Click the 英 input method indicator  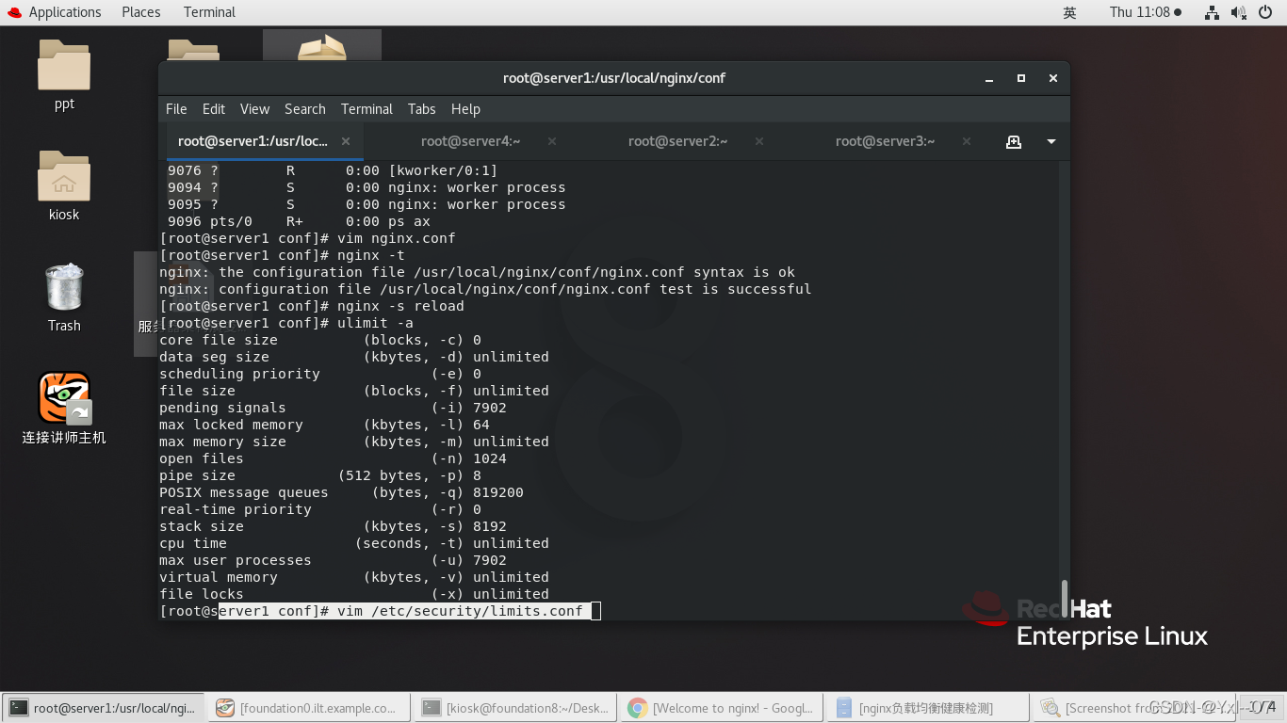pos(1069,12)
